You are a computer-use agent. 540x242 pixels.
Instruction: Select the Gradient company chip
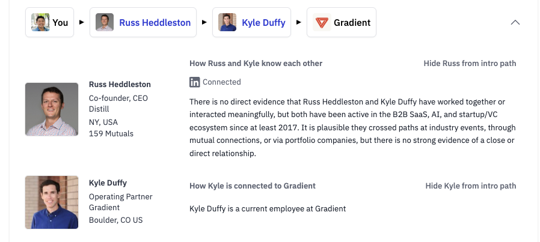click(x=342, y=22)
